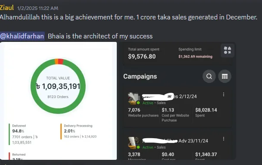The image size is (262, 165).
Task: Click the green Active dot of the 2/12/24 campaign
Action: (138, 103)
